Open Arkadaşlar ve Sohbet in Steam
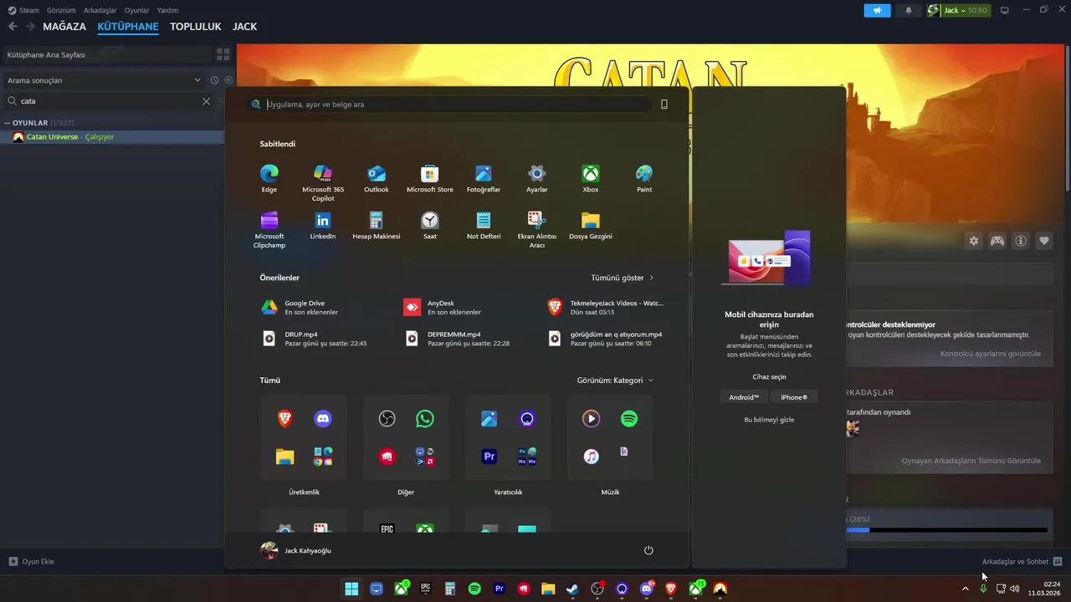The width and height of the screenshot is (1071, 602). click(x=1022, y=561)
